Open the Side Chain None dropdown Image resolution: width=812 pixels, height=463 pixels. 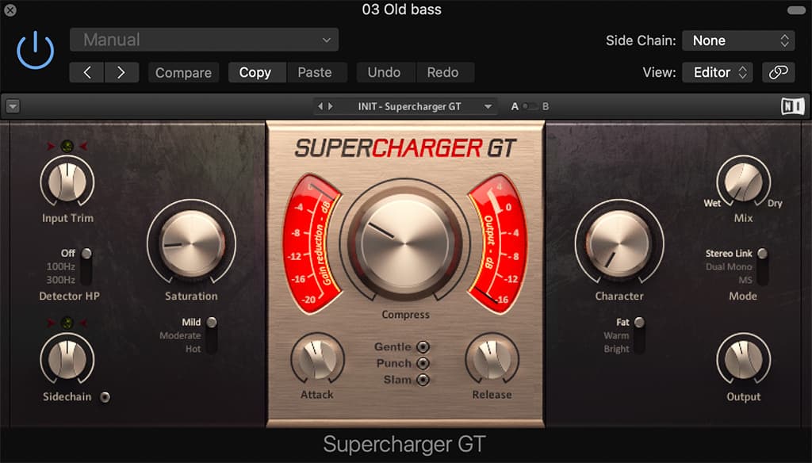click(738, 40)
